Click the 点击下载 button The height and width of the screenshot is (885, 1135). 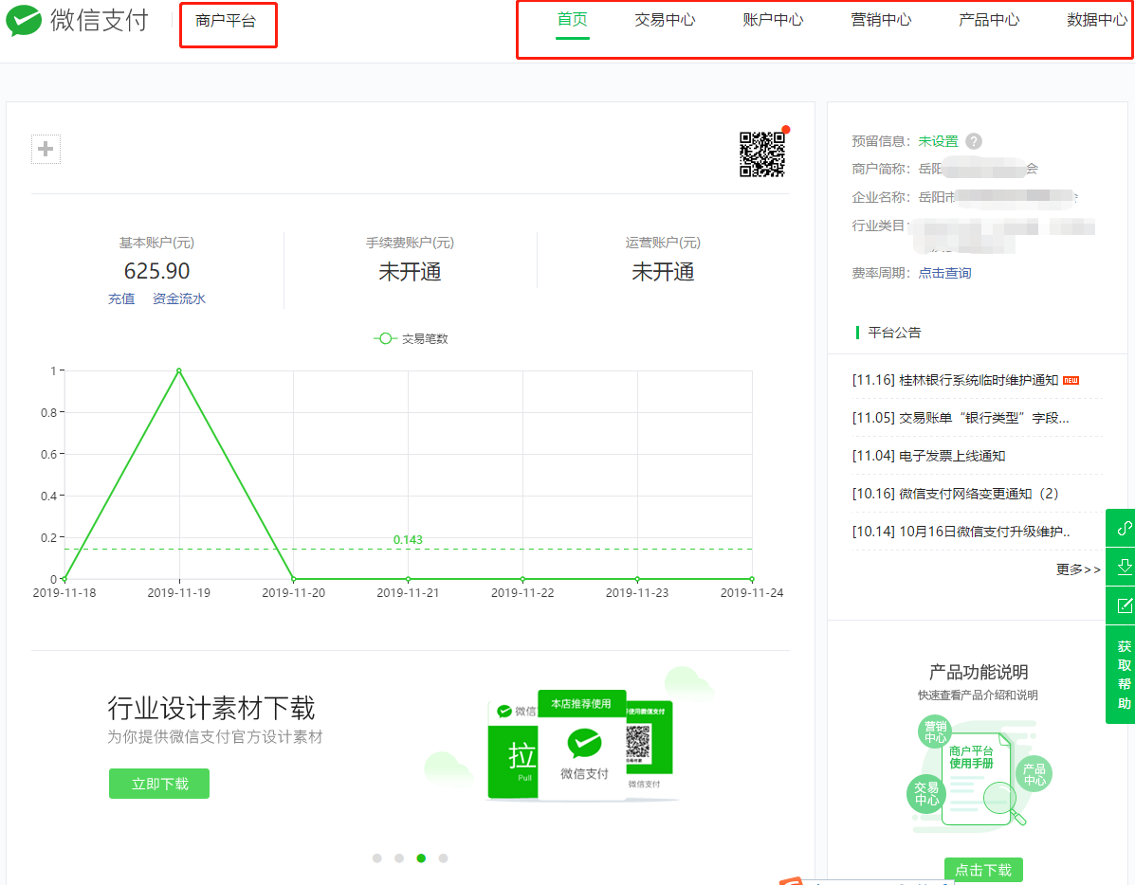[x=983, y=870]
